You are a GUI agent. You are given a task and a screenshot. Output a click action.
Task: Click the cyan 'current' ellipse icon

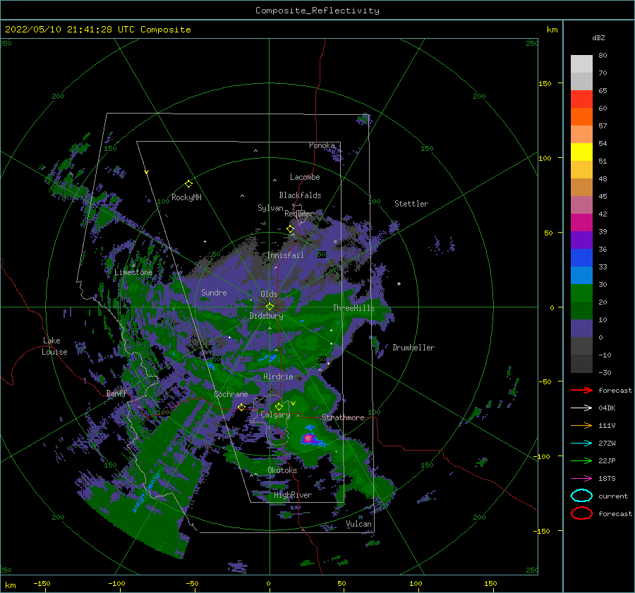click(x=581, y=496)
